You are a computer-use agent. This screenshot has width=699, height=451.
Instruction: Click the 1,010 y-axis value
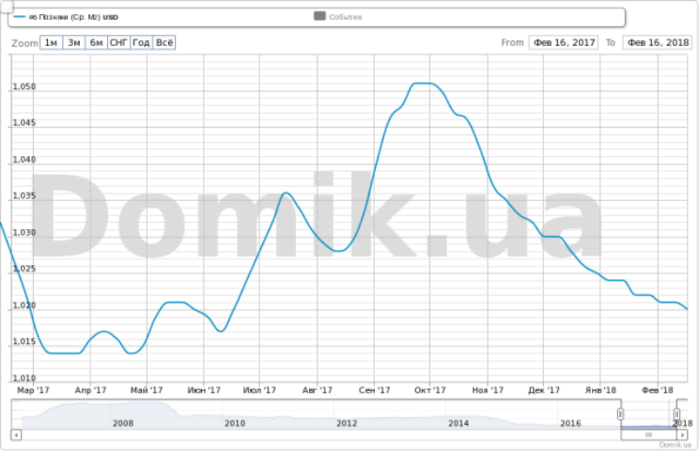coord(24,379)
